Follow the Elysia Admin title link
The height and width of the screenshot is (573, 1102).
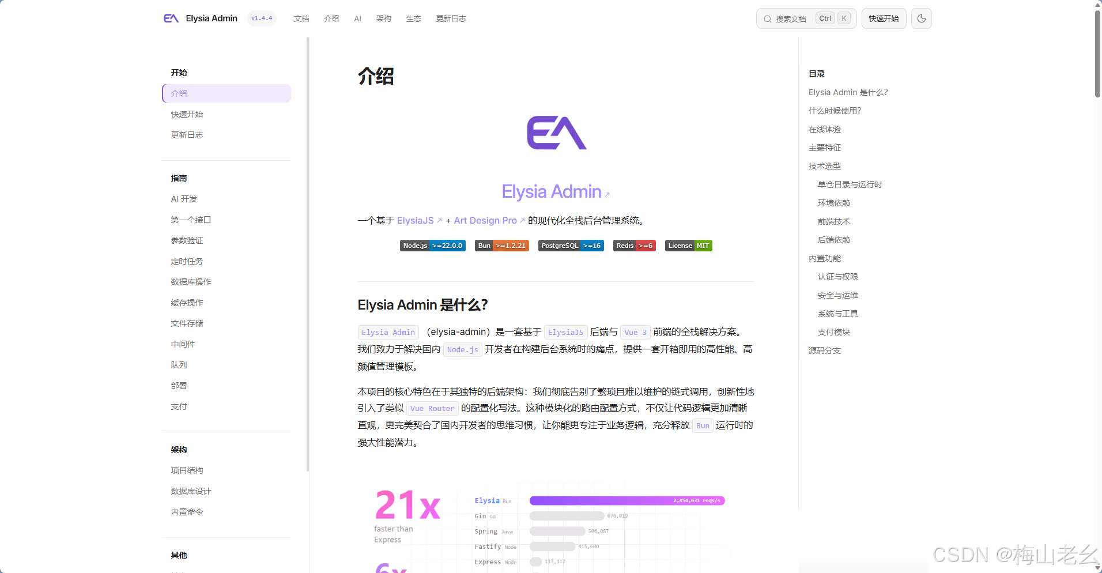pos(555,191)
